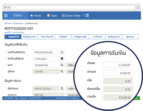Viewport: 143px width, 111px height.
Task: Open the browser hamburger menu icon
Action: tap(138, 8)
